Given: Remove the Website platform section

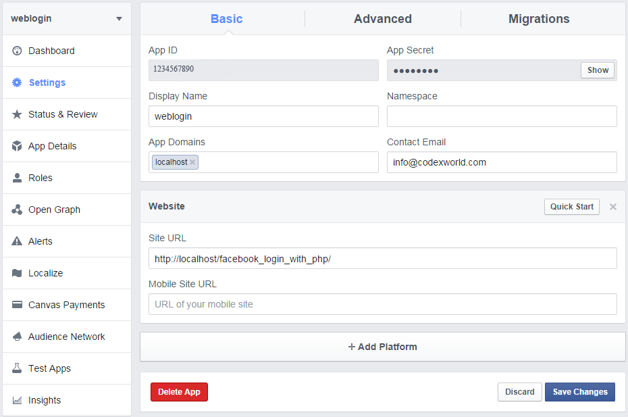Looking at the screenshot, I should [612, 207].
